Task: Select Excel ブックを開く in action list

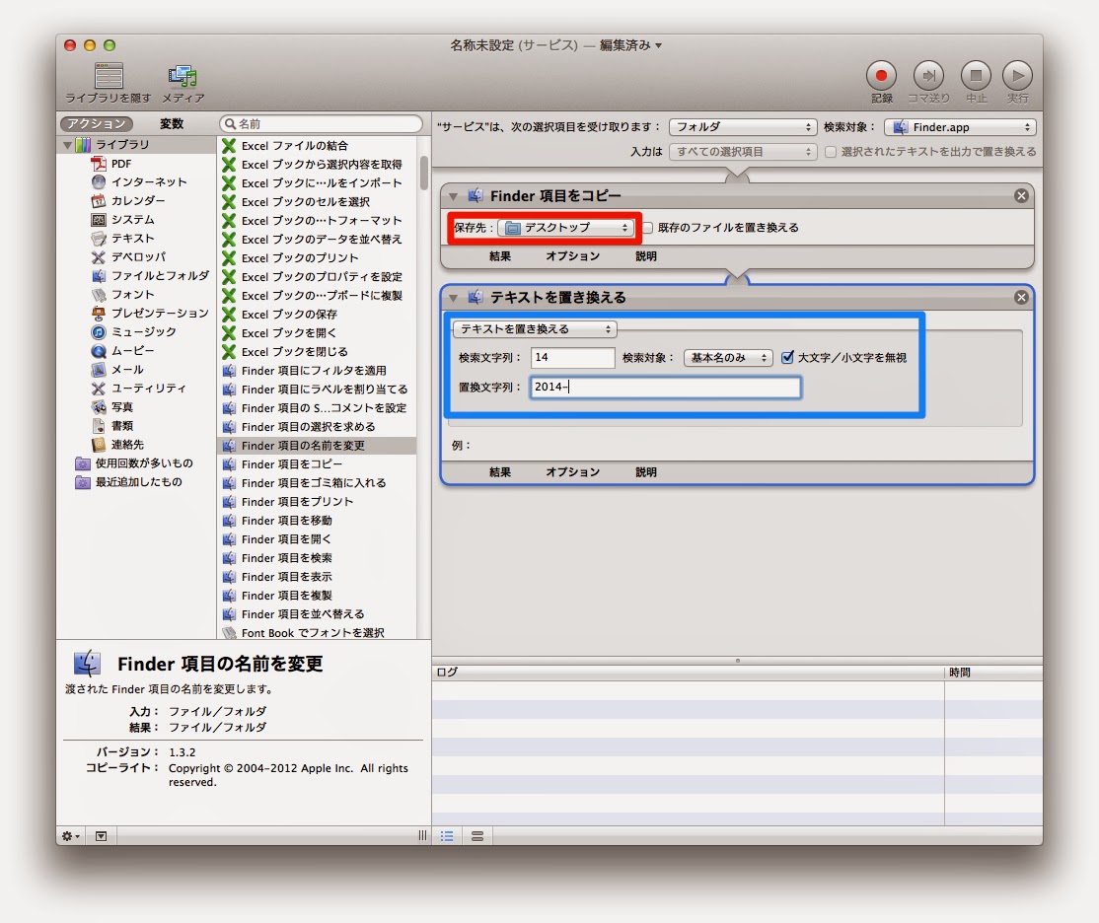Action: pos(317,333)
